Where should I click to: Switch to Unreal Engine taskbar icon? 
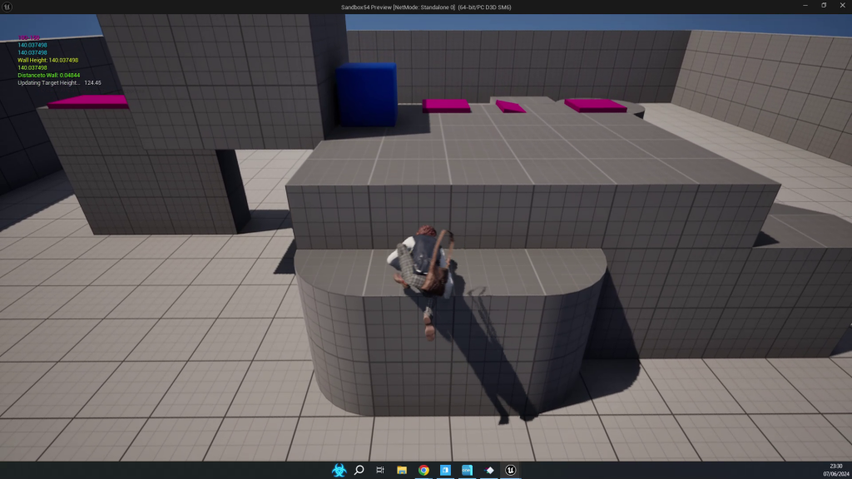510,470
